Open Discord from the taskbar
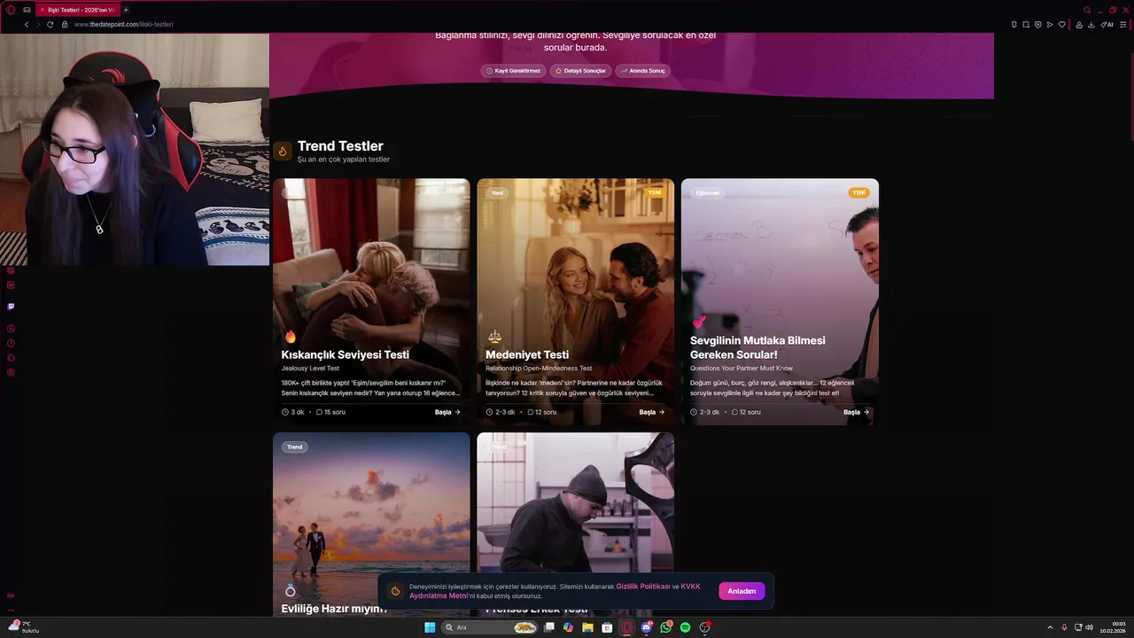The width and height of the screenshot is (1134, 638). 646,627
